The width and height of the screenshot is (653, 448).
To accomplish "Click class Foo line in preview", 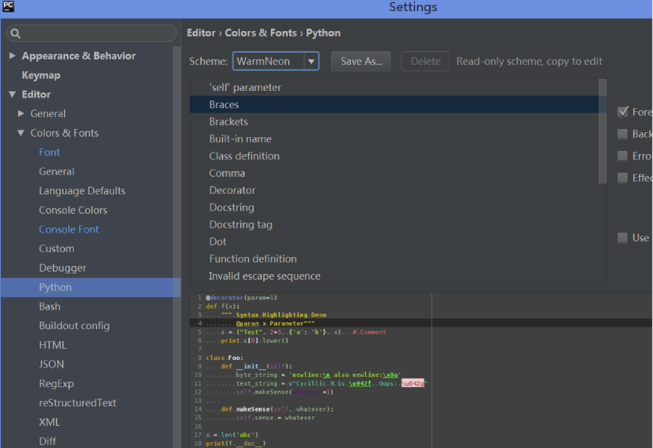I will [x=225, y=358].
